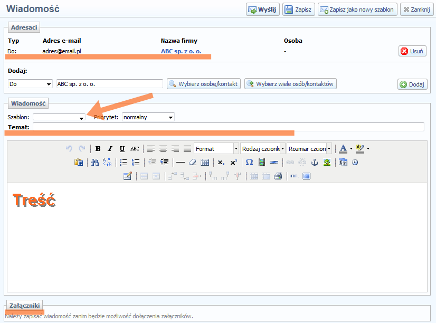436x323 pixels.
Task: Click the Temat subject input field
Action: (x=228, y=127)
